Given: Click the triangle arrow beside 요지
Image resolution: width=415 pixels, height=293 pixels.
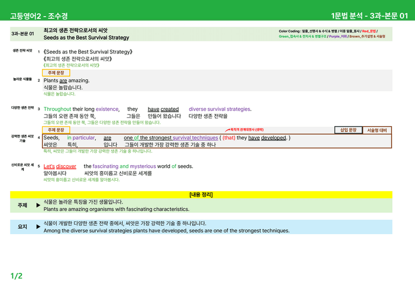Looking at the screenshot, I should 38,227.
